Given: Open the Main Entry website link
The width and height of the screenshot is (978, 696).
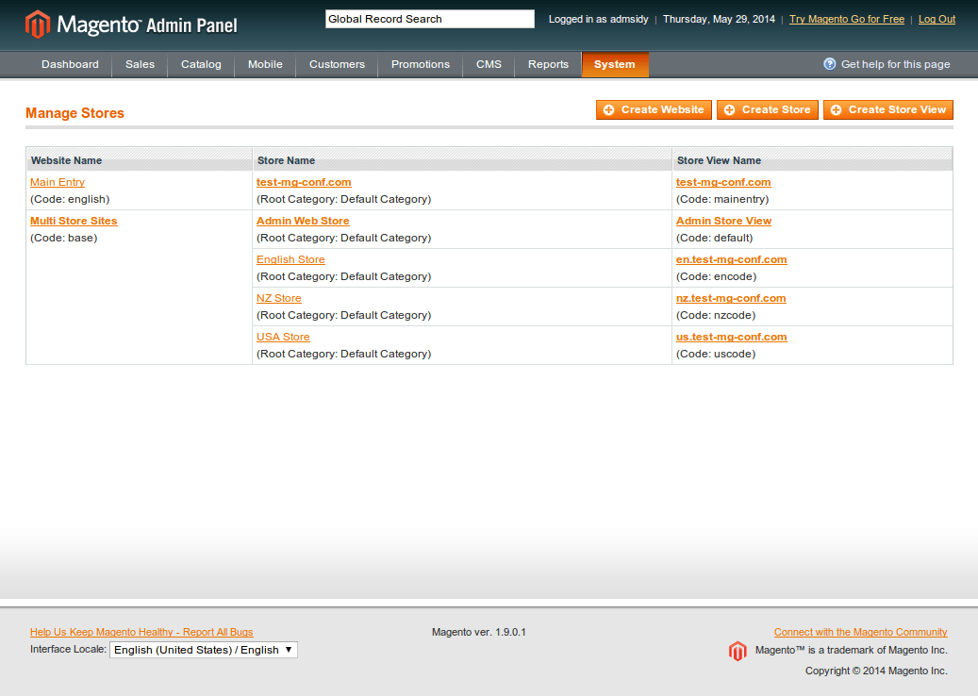Looking at the screenshot, I should tap(58, 182).
